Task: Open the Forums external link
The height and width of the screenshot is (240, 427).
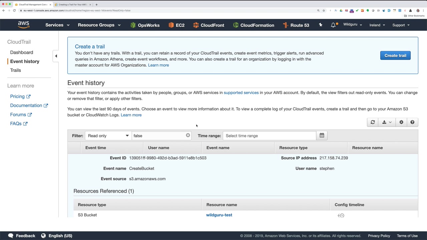Action: 21,115
